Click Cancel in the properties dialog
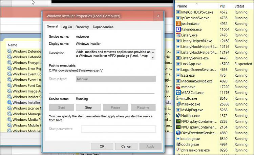 tap(126, 147)
